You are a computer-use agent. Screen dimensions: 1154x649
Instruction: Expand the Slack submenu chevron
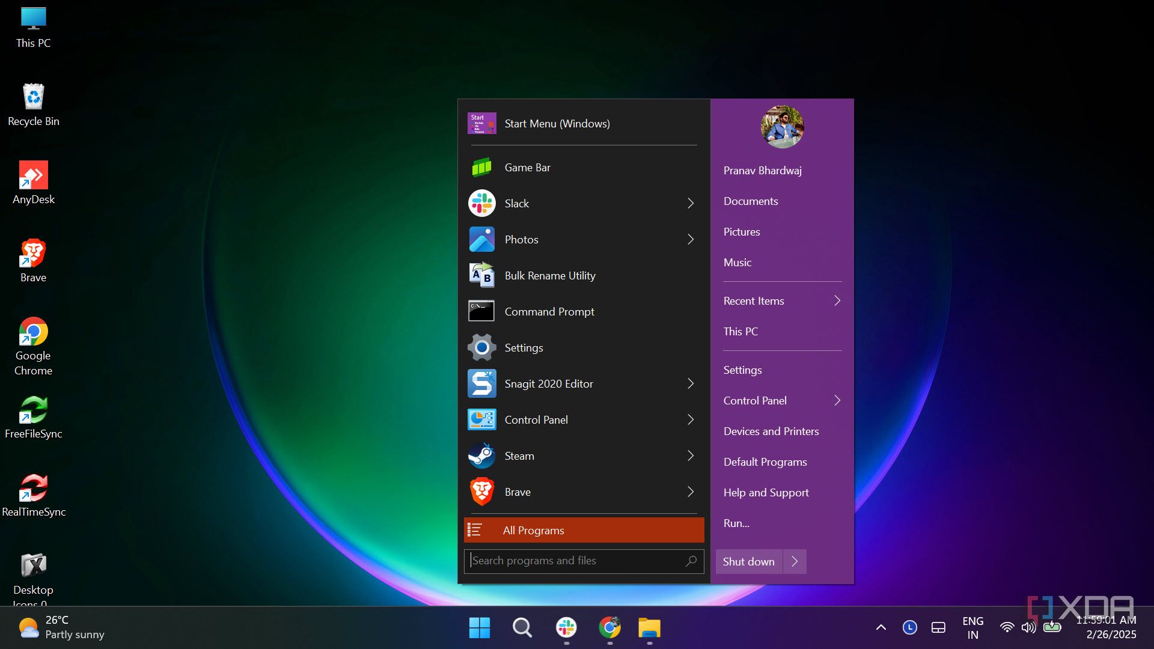click(x=690, y=203)
